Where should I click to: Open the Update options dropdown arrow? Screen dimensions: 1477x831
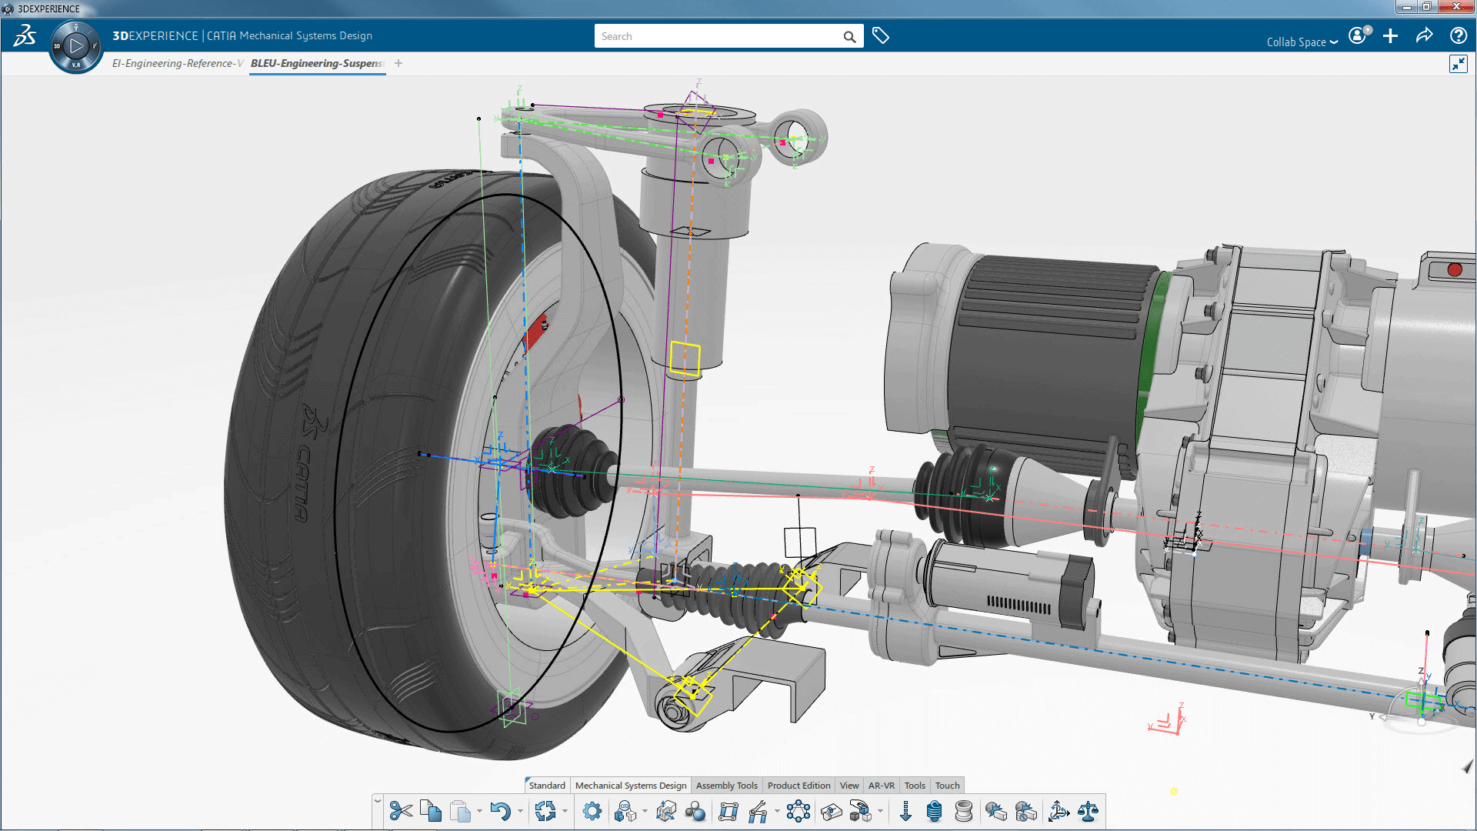pyautogui.click(x=565, y=811)
